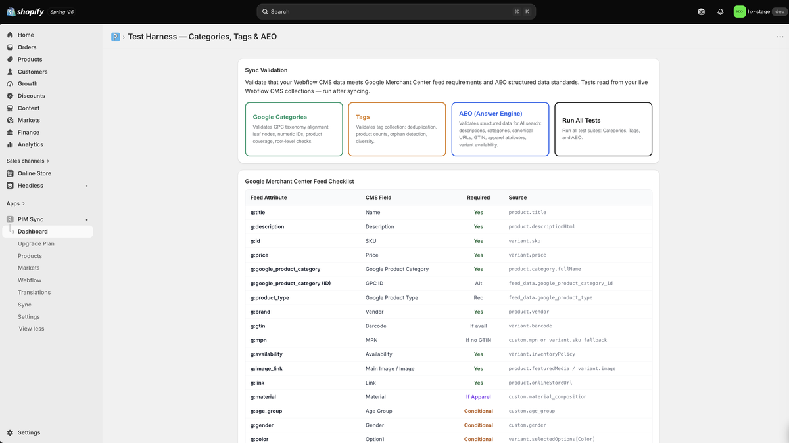Screen dimensions: 789x443
Task: Click g:google_product_category (ID) cell
Action: [x=291, y=284]
